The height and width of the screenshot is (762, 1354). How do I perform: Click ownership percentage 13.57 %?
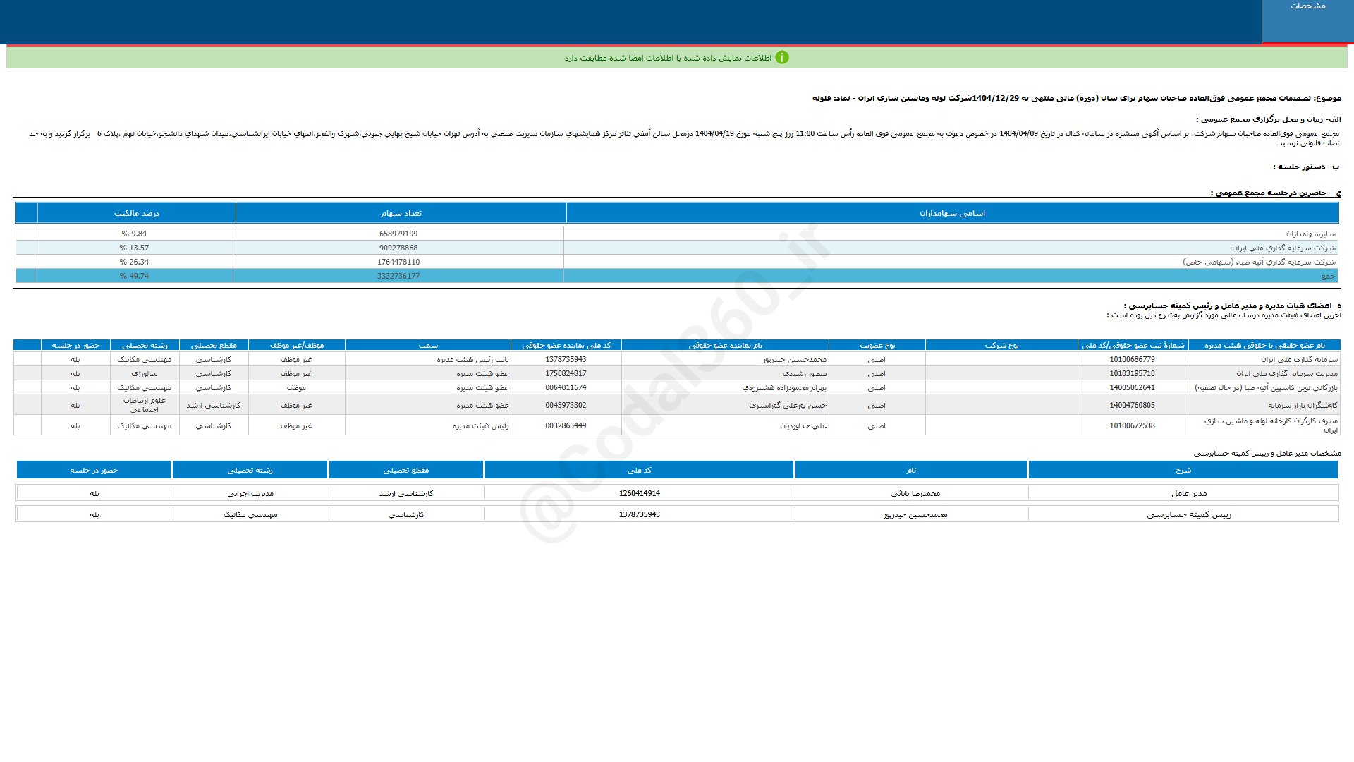[134, 248]
